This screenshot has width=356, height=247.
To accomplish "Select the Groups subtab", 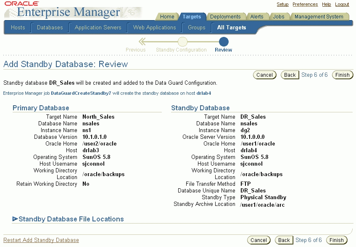I will pyautogui.click(x=197, y=28).
